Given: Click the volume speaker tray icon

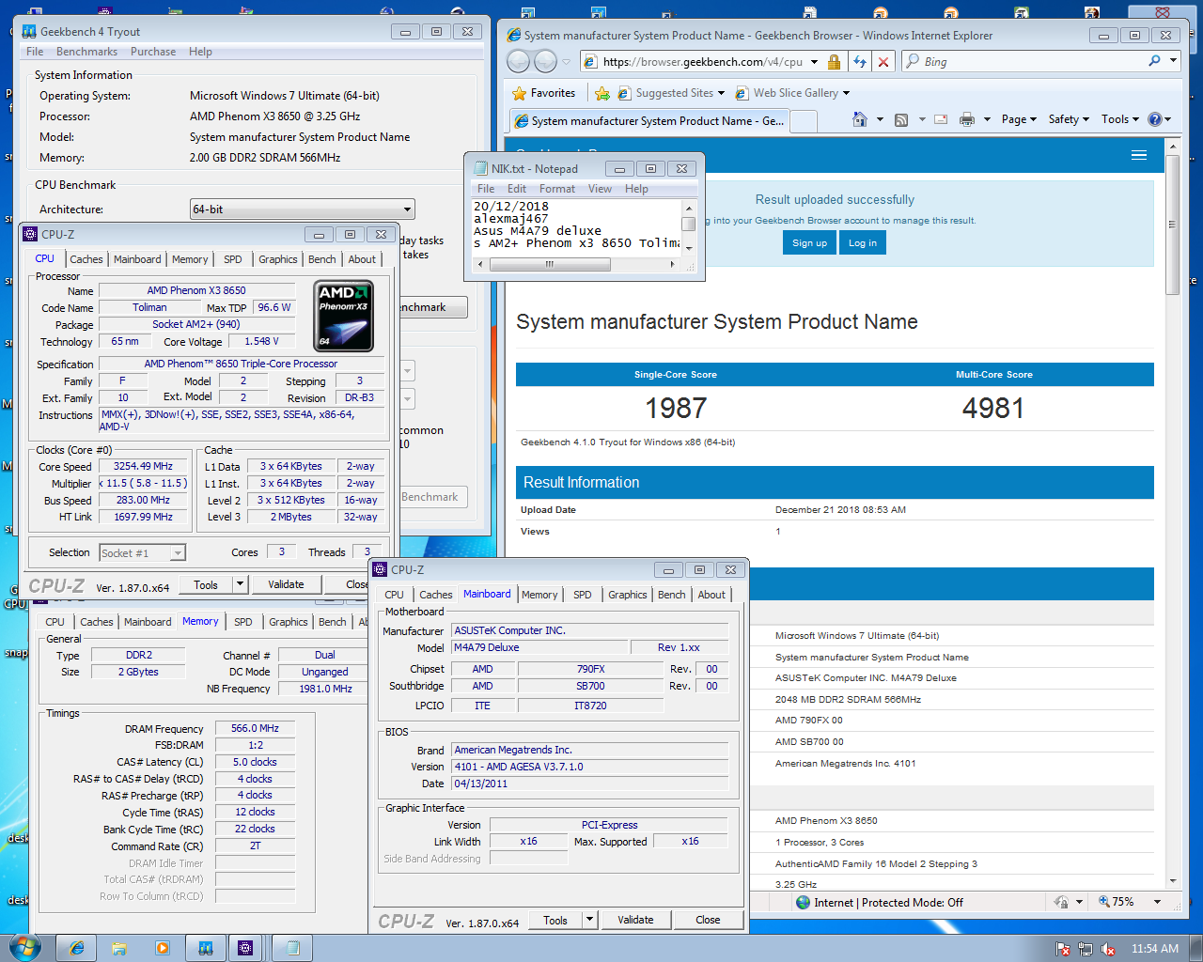Looking at the screenshot, I should pyautogui.click(x=1108, y=949).
